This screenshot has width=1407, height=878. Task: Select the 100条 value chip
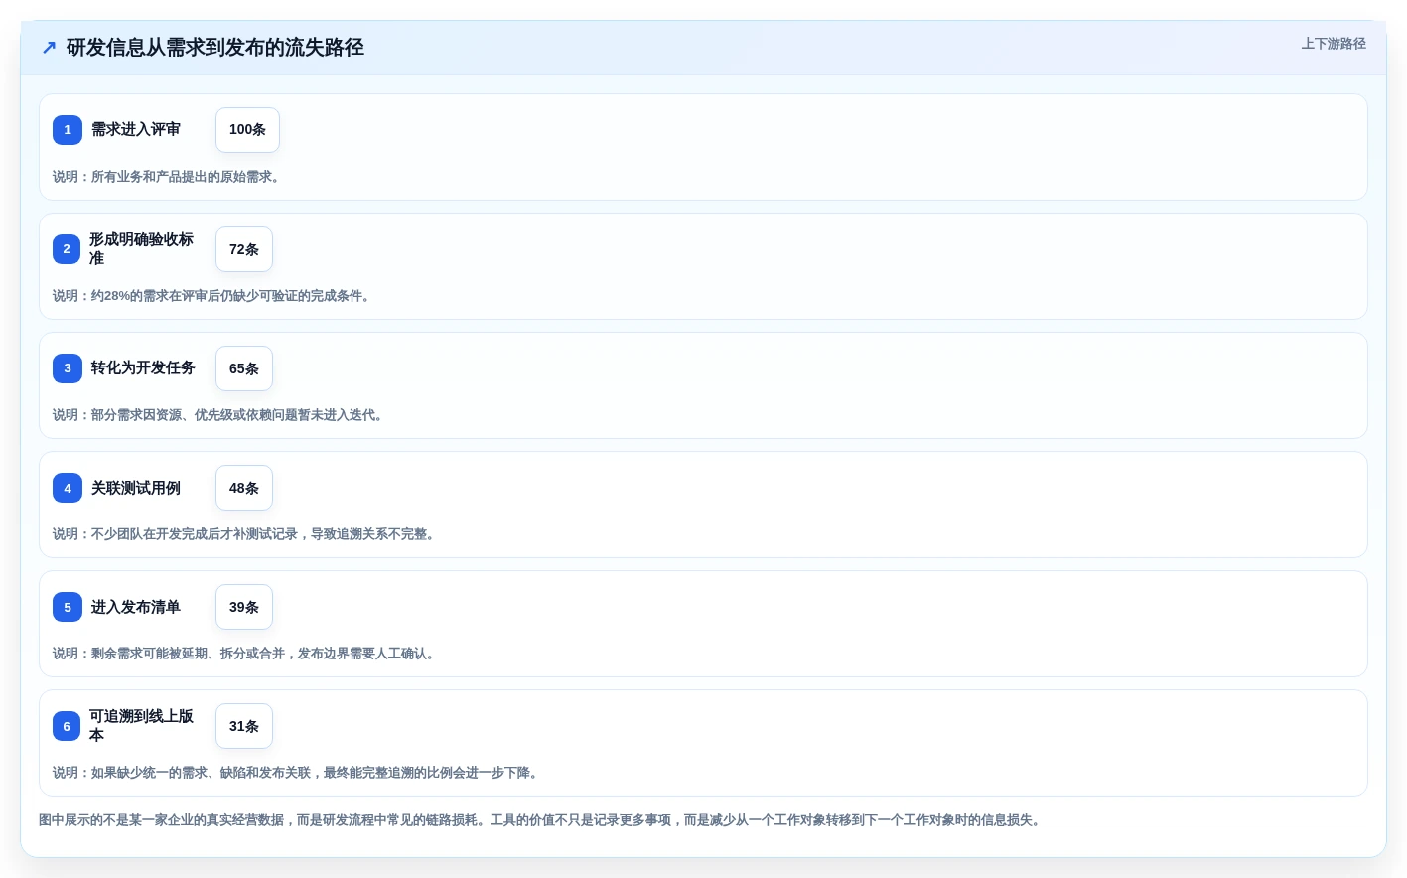[247, 130]
